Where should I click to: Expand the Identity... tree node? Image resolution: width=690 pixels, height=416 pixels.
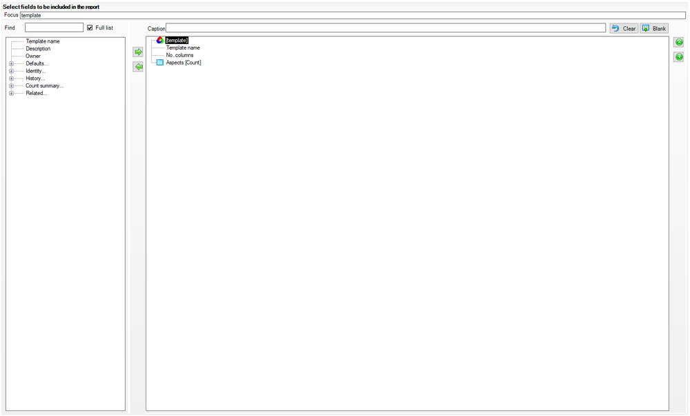(x=12, y=71)
